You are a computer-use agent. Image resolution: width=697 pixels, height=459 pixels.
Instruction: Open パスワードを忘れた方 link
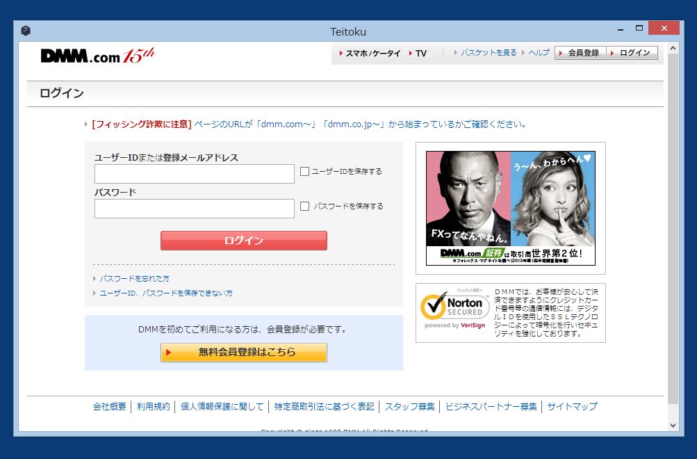click(134, 278)
